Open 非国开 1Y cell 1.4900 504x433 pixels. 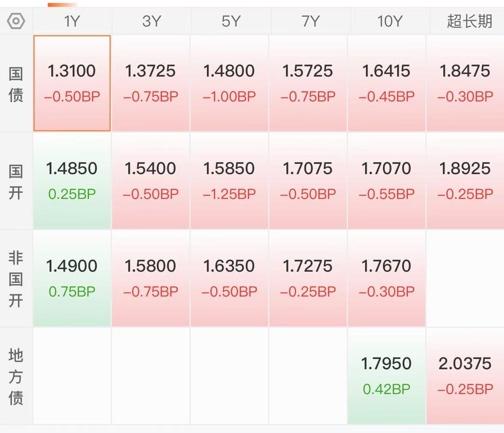click(72, 278)
